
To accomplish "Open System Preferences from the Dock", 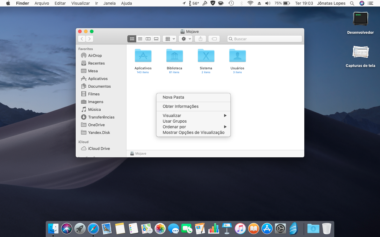I will [x=280, y=229].
